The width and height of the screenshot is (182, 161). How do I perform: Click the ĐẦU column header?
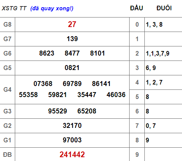(x=136, y=8)
